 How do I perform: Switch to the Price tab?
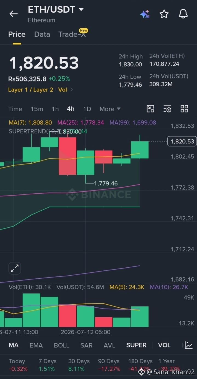pyautogui.click(x=17, y=34)
